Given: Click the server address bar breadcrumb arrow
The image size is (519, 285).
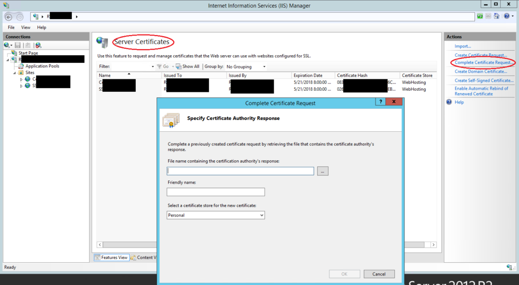Looking at the screenshot, I should 77,17.
